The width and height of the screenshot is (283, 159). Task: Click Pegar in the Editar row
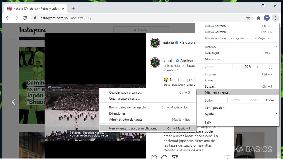coord(270,100)
